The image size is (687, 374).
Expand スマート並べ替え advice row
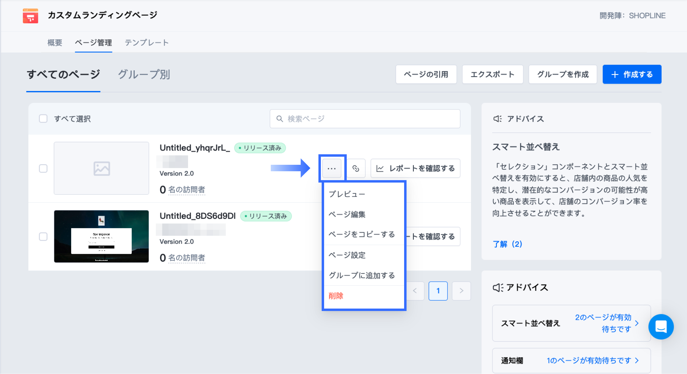(571, 323)
